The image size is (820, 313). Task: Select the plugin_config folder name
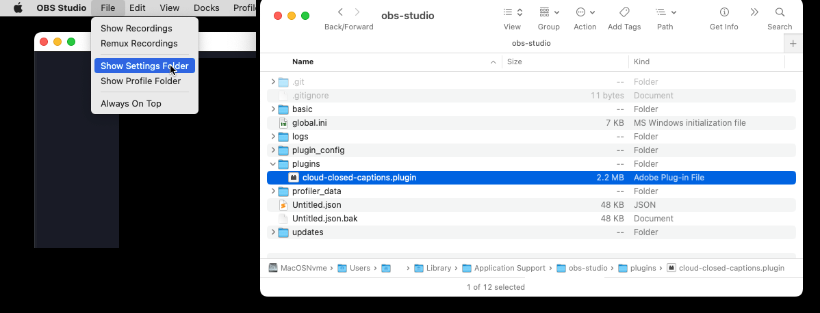point(318,150)
